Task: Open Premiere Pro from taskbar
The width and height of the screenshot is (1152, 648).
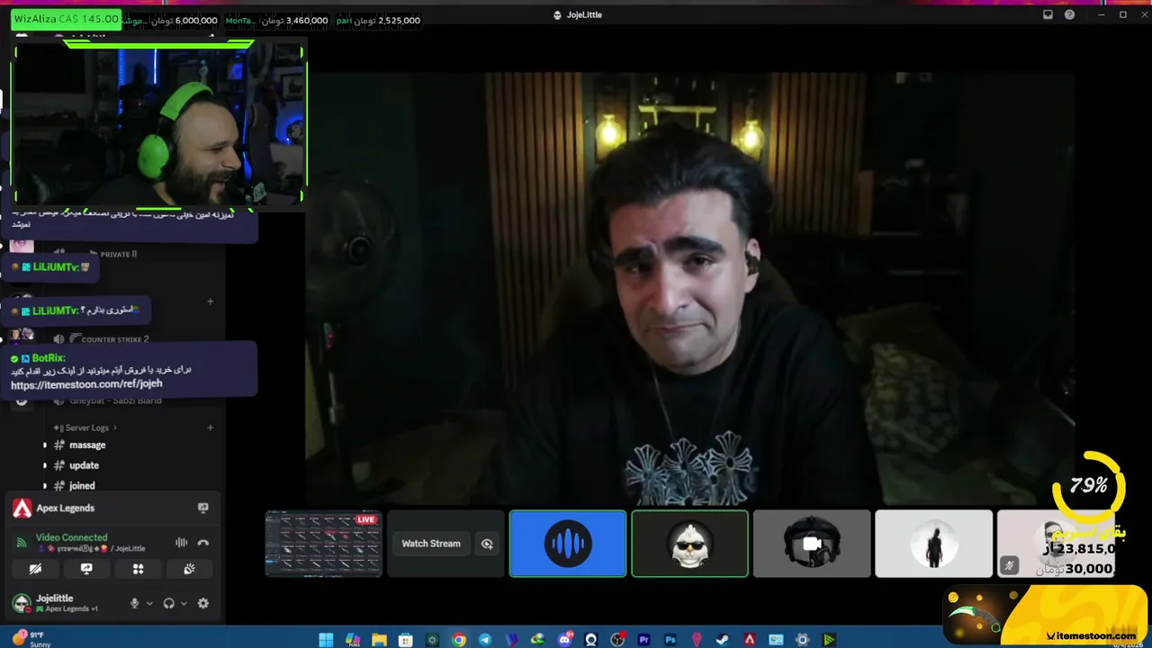Action: (x=643, y=640)
